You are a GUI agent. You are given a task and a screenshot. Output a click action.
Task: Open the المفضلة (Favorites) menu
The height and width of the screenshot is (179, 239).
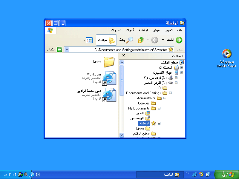click(x=143, y=30)
